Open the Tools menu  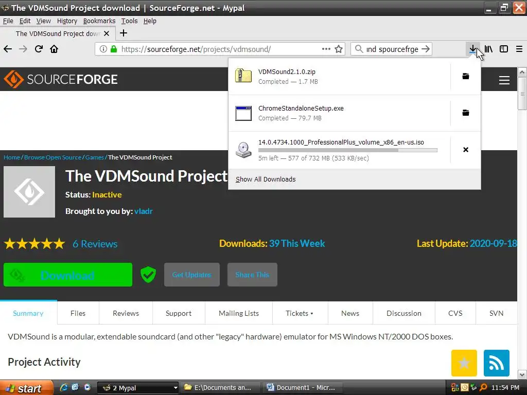(x=129, y=21)
